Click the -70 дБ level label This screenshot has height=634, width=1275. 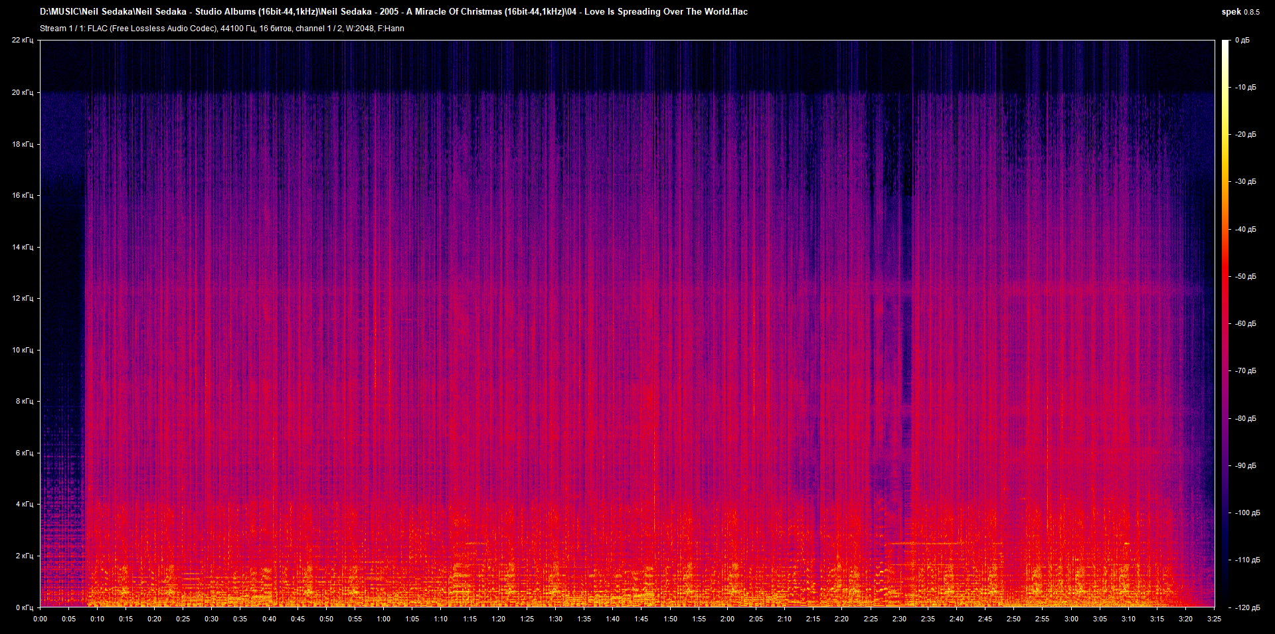1246,370
